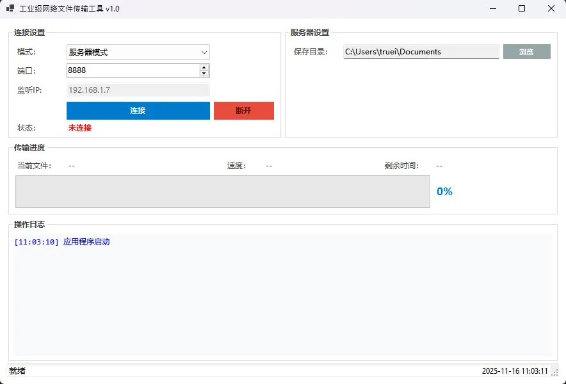Screen dimensions: 566x384
Task: Click the resize grip in the status bar corner
Action: click(x=554, y=372)
